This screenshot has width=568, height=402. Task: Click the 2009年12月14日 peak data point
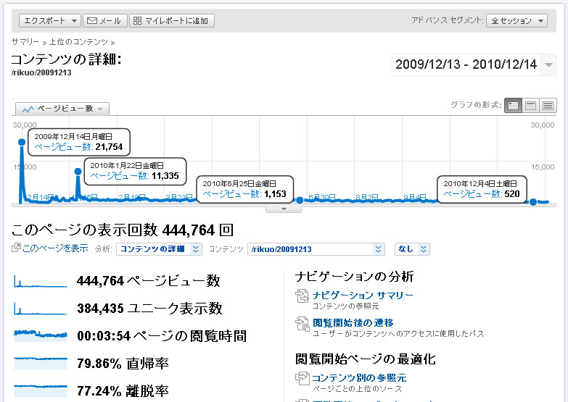pos(22,142)
